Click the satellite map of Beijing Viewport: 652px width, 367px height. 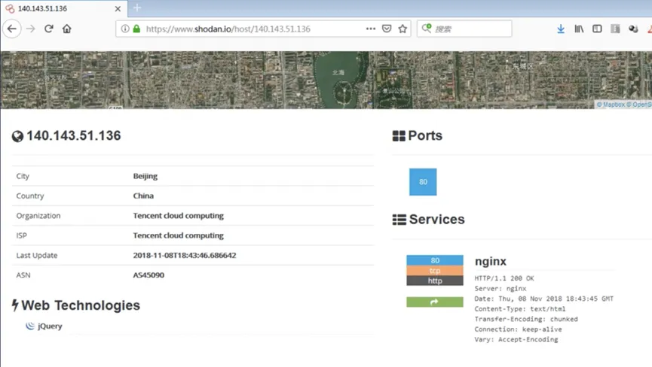pyautogui.click(x=326, y=80)
